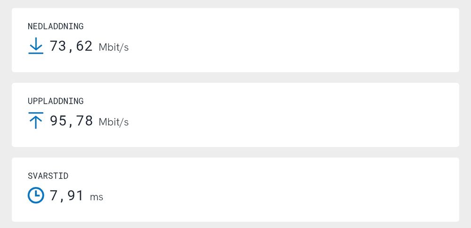Click gray gap between Uppladdning and Svarstid cards
This screenshot has width=471, height=228.
tap(235, 152)
